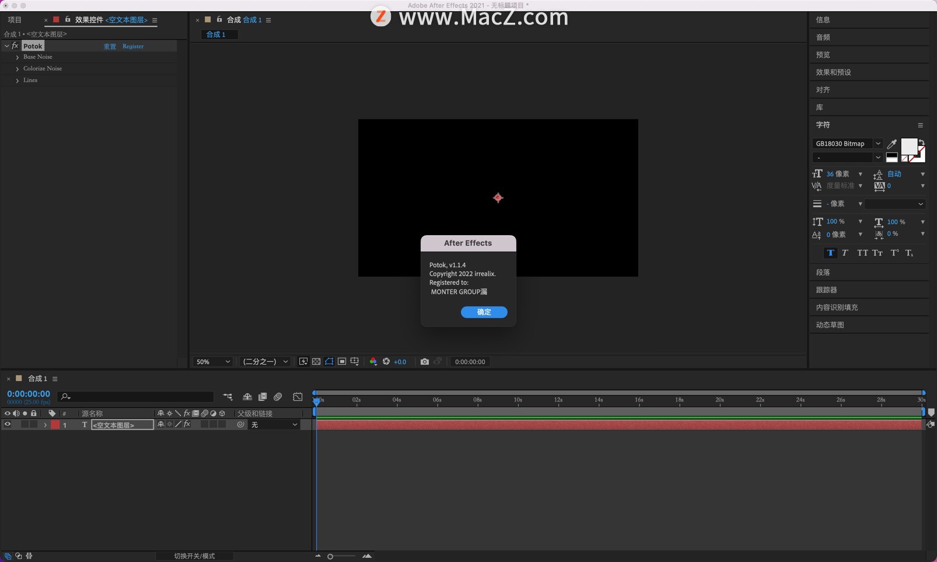
Task: Open the (二分之一) resolution dropdown
Action: [x=265, y=362]
